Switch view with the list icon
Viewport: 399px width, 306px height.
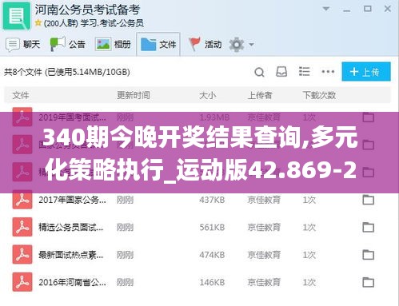pos(304,71)
